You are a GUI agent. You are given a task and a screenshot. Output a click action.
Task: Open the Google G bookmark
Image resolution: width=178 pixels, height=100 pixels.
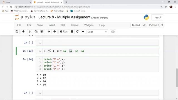(x=67, y=11)
